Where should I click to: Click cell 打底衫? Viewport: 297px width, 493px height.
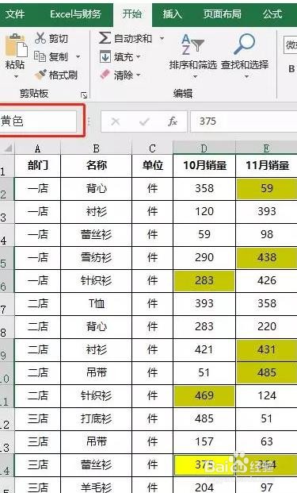pyautogui.click(x=97, y=419)
